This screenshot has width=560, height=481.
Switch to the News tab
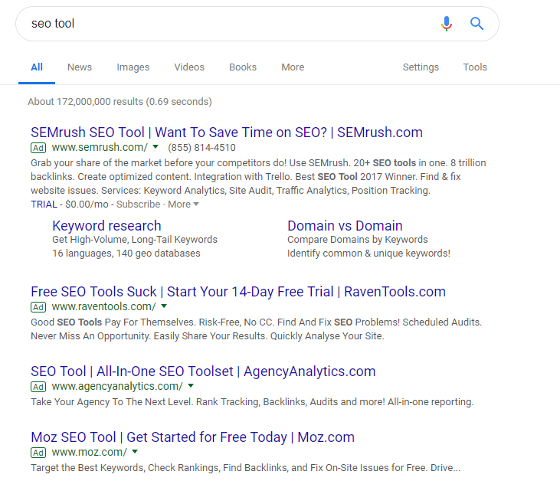(80, 67)
